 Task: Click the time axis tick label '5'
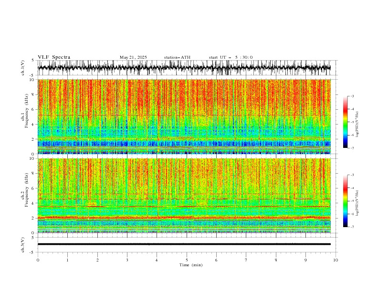click(x=187, y=260)
